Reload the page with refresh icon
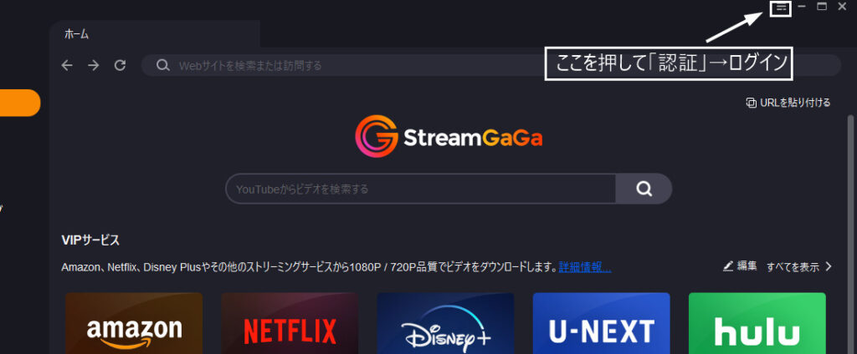This screenshot has height=354, width=857. (121, 65)
